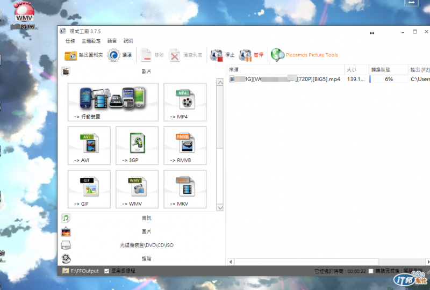Image resolution: width=430 pixels, height=290 pixels.
Task: Click the 轉換狀態 column header
Action: pos(388,70)
